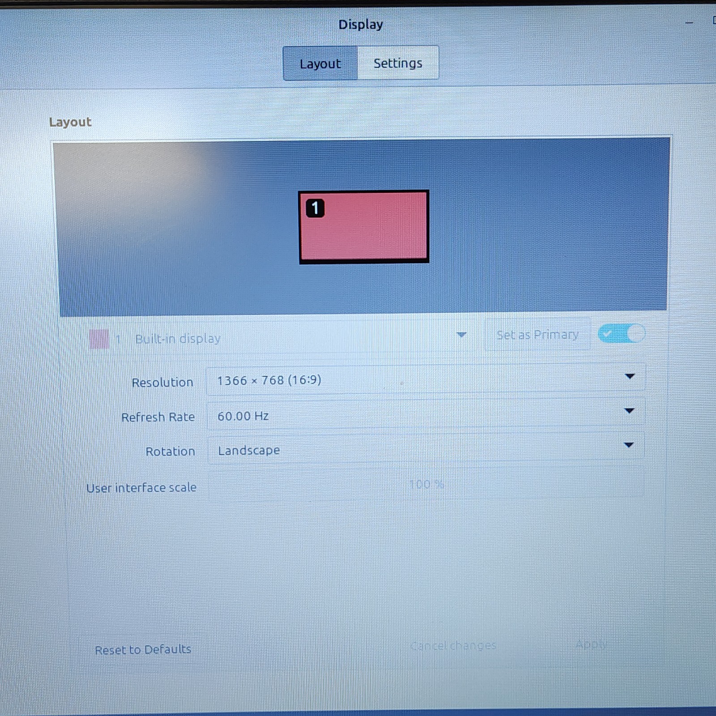Minimize the Display window
Image resolution: width=716 pixels, height=716 pixels.
689,22
